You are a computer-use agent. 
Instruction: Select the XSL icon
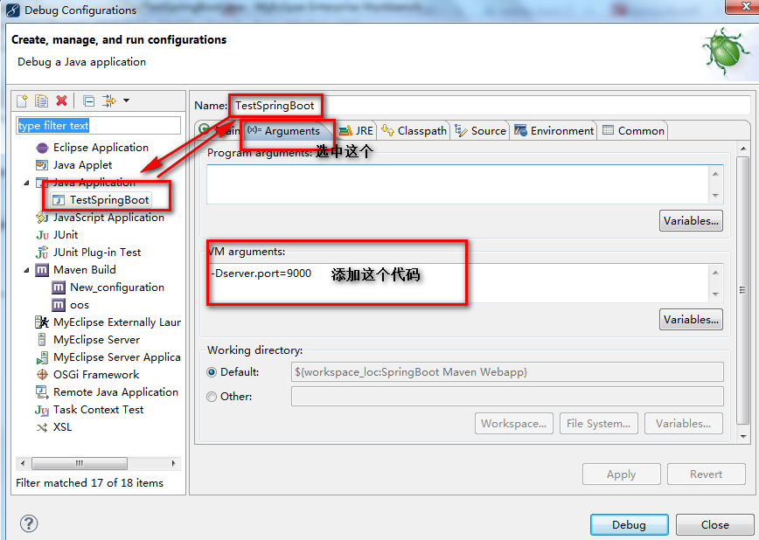click(x=42, y=427)
